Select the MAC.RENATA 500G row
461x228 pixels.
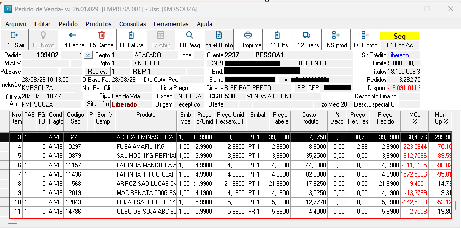pos(230,192)
